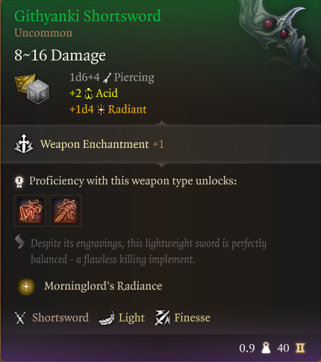The width and height of the screenshot is (321, 362).
Task: Click the Acid damage type icon
Action: pos(88,94)
